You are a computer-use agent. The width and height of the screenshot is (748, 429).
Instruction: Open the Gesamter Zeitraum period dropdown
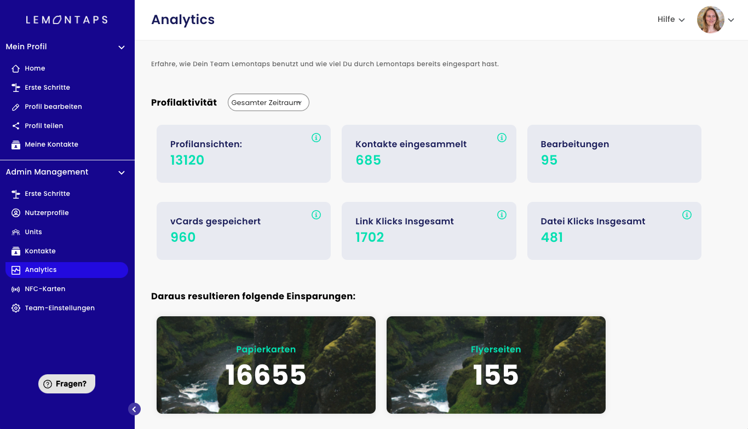click(x=268, y=102)
